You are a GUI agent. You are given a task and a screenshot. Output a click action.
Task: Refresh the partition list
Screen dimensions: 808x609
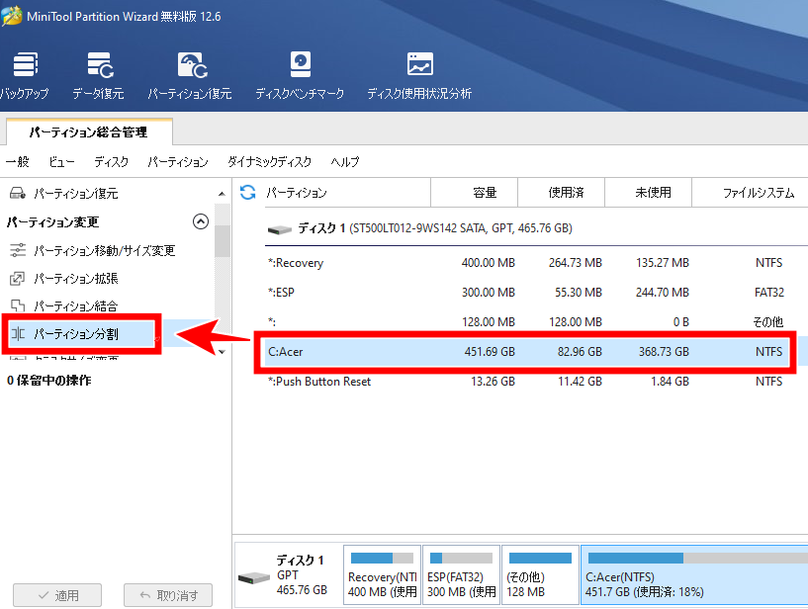[246, 192]
